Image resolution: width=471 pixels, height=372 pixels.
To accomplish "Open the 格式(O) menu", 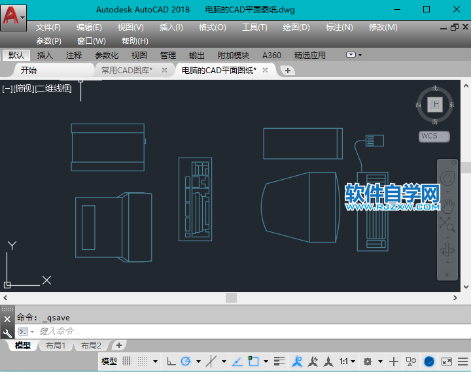I will pyautogui.click(x=212, y=27).
